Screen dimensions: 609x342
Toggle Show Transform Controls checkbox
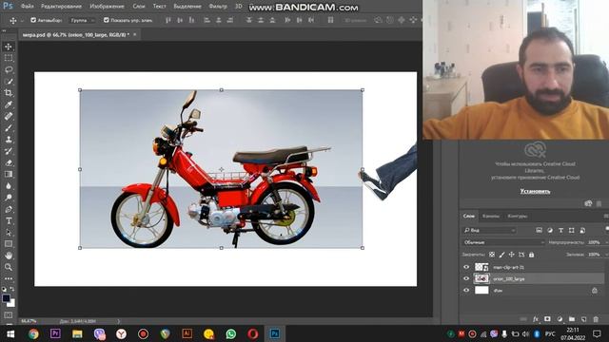pos(106,20)
